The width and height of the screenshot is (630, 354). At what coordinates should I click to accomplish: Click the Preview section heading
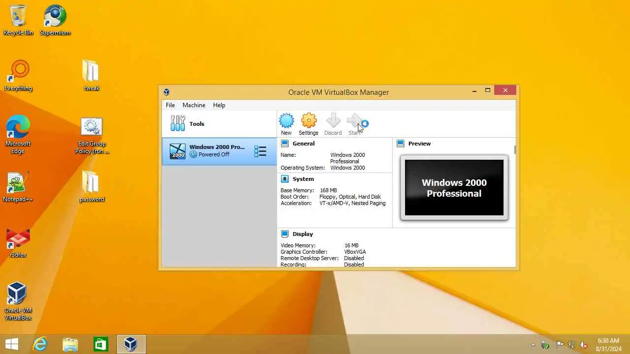[x=419, y=144]
